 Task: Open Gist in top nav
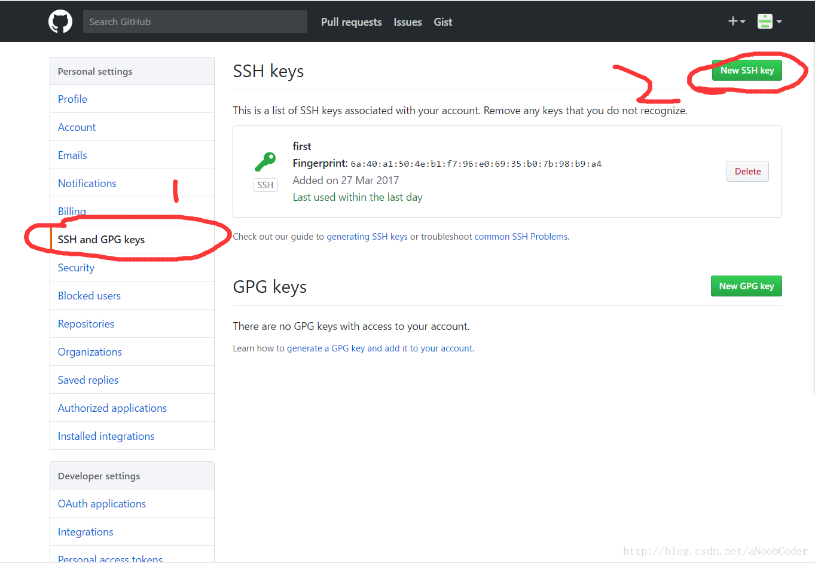click(443, 22)
